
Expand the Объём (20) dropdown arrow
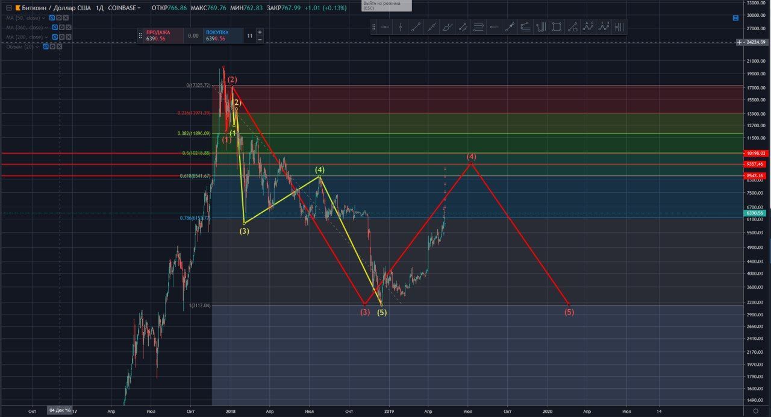tap(37, 47)
